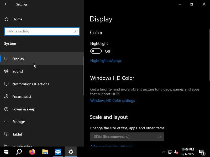Click the magnifier in Find a setting
Image resolution: width=210 pixels, height=157 pixels.
pos(76,31)
